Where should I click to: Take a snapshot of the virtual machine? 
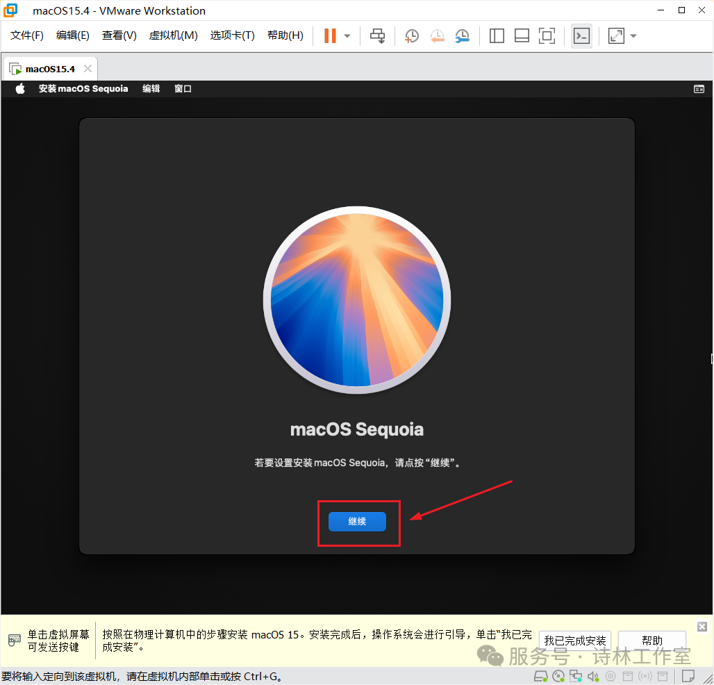[412, 35]
